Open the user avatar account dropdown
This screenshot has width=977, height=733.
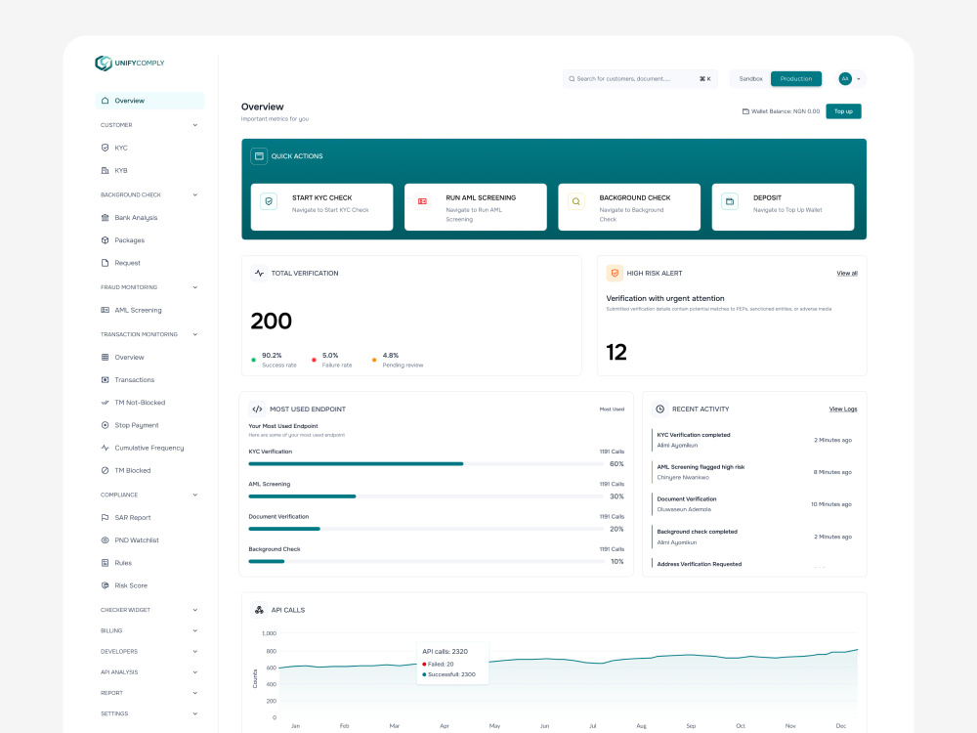[x=851, y=78]
